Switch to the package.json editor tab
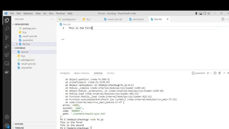Image resolution: width=229 pixels, height=129 pixels. point(69,19)
